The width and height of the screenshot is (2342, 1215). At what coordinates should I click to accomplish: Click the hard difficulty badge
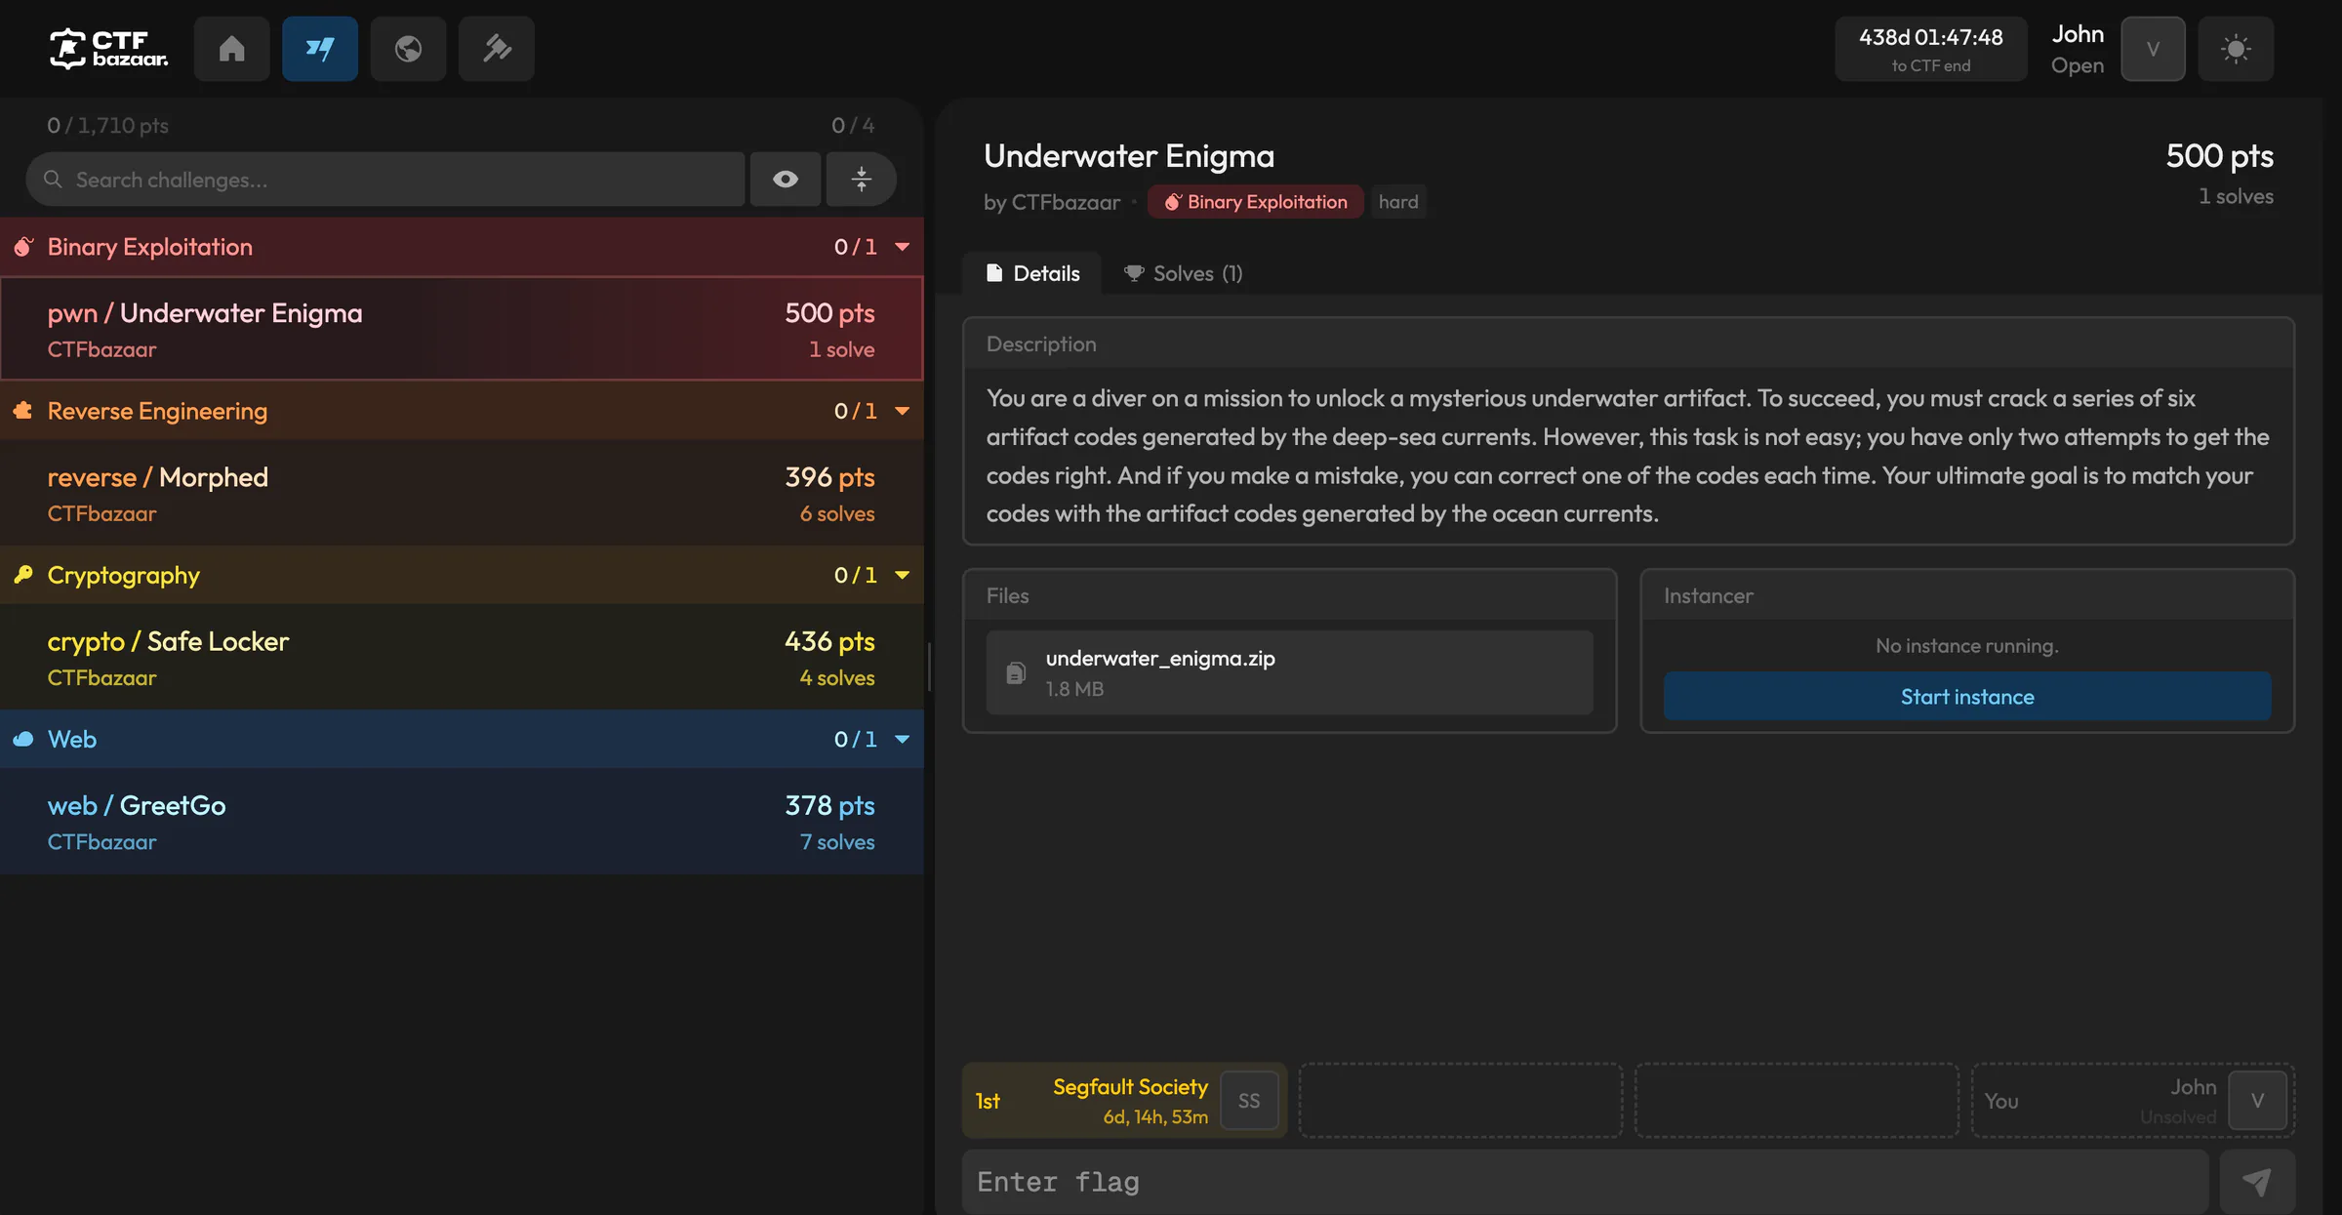point(1398,202)
